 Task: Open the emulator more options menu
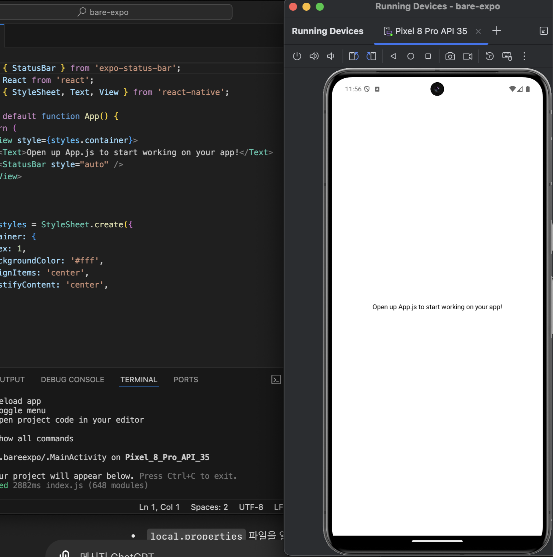[524, 56]
